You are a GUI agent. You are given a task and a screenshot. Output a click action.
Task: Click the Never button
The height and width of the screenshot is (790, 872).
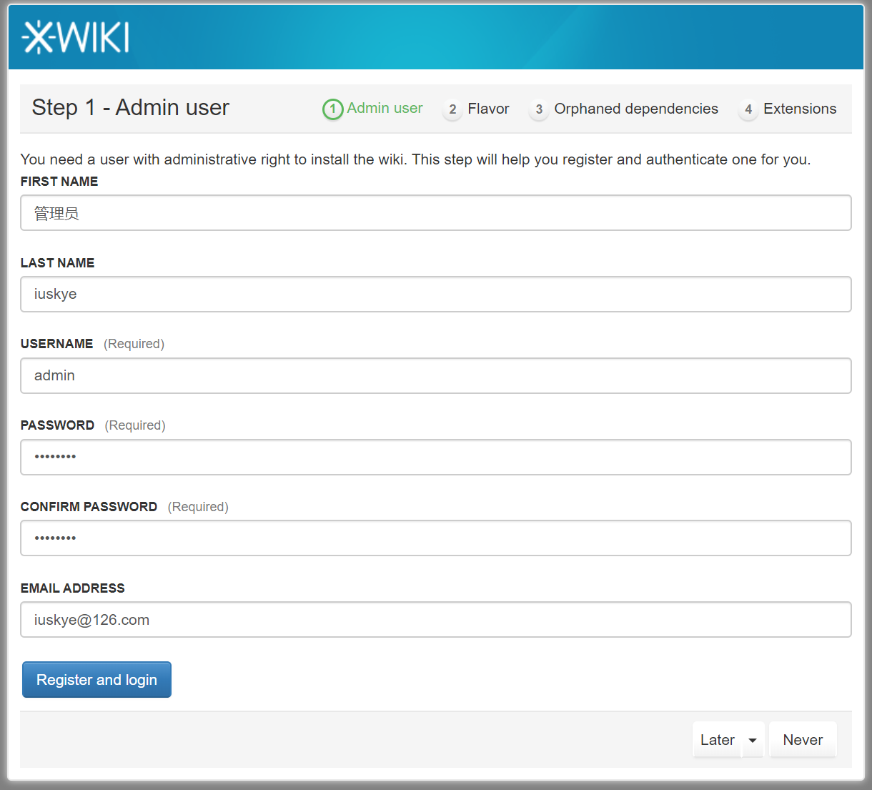(803, 740)
